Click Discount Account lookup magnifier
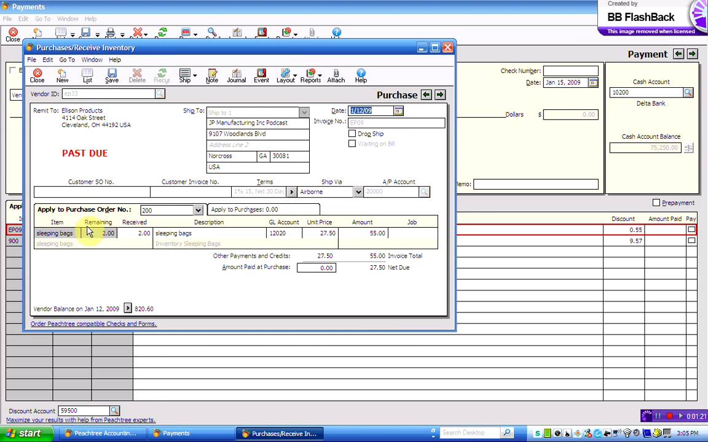Screen dimensions: 708x442 (x=115, y=411)
